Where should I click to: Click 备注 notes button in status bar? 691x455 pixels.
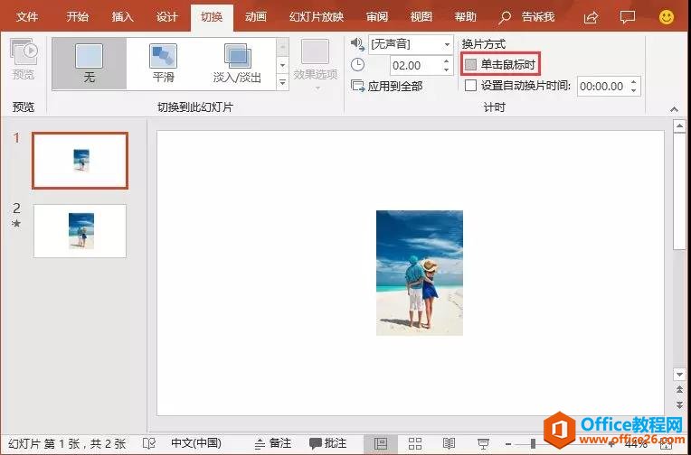tap(272, 443)
